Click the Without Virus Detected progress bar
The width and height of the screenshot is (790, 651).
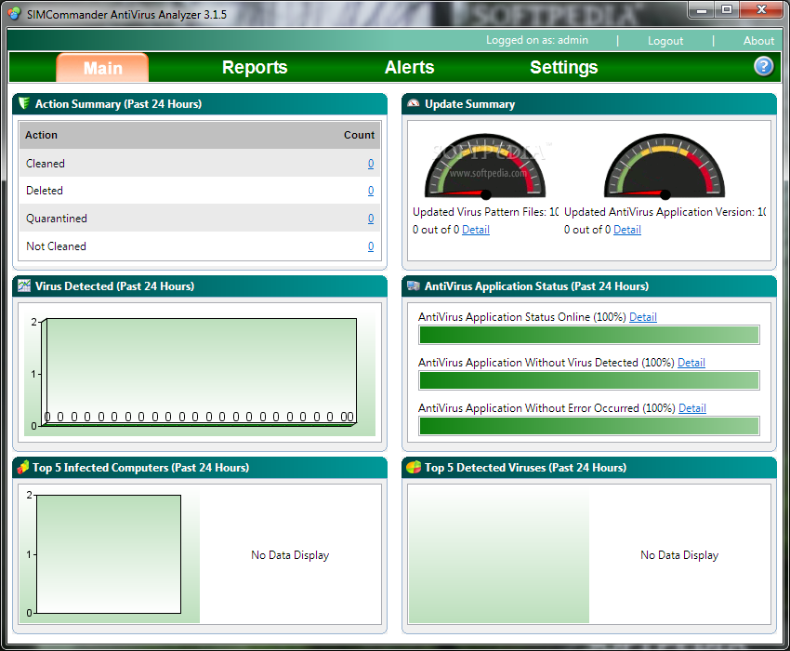pos(589,380)
